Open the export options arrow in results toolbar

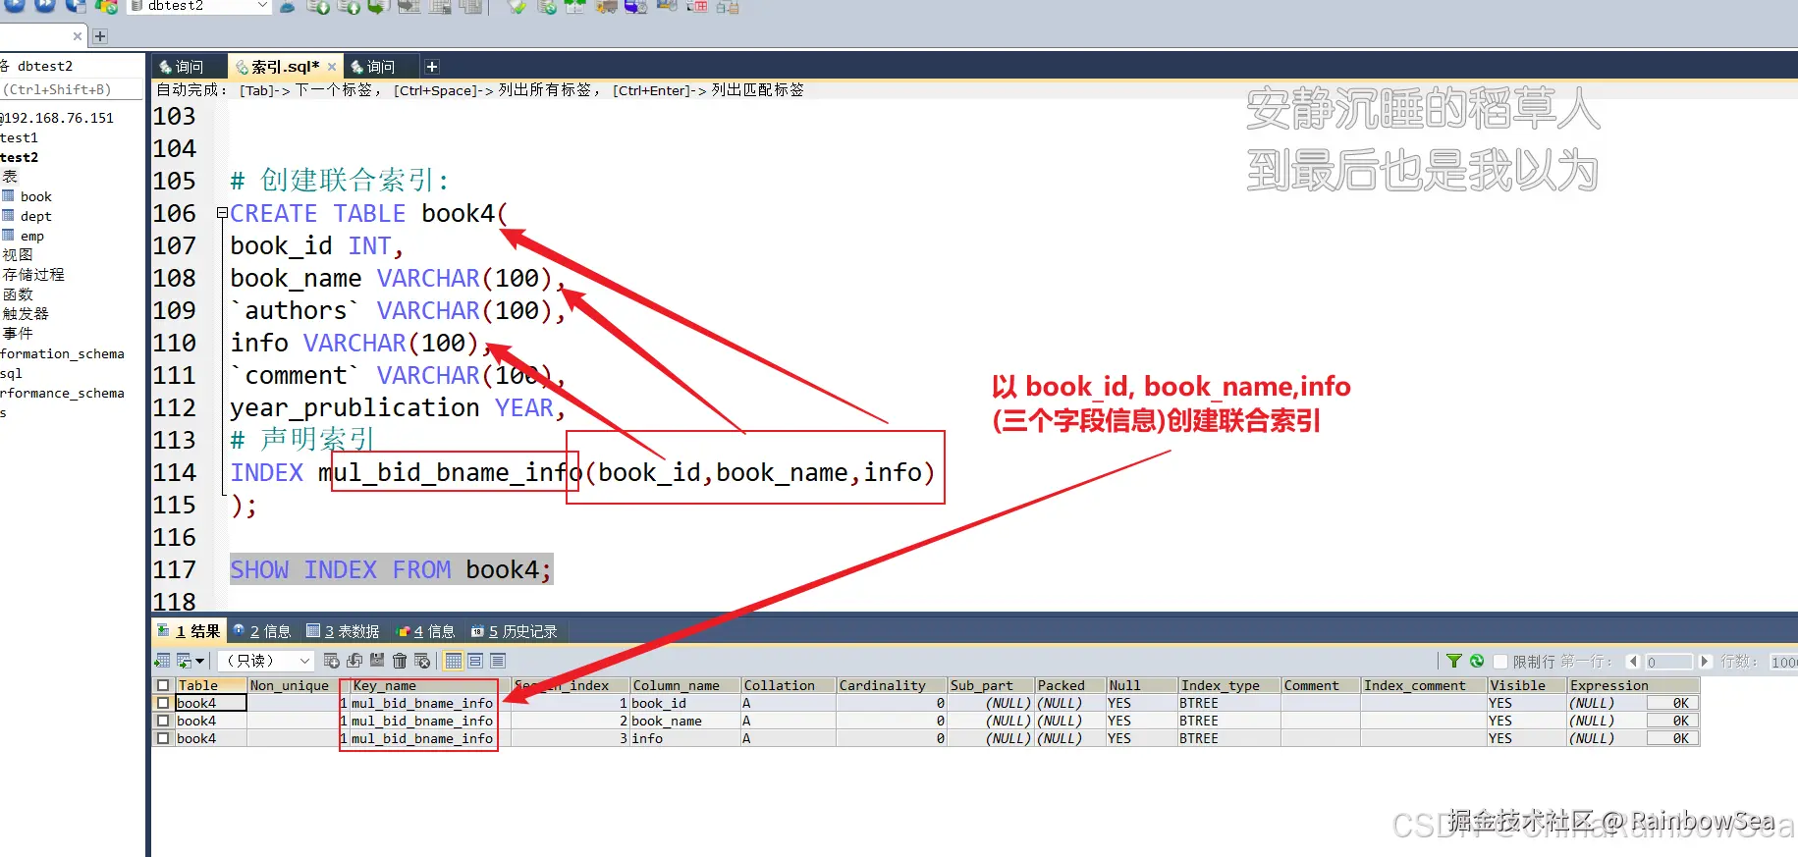(x=199, y=661)
